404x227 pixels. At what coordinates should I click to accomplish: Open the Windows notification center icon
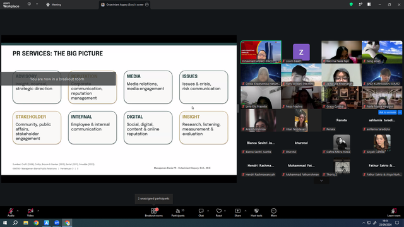(x=397, y=223)
